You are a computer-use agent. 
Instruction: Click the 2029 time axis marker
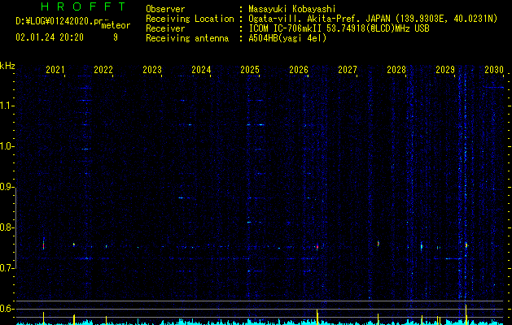[x=445, y=70]
